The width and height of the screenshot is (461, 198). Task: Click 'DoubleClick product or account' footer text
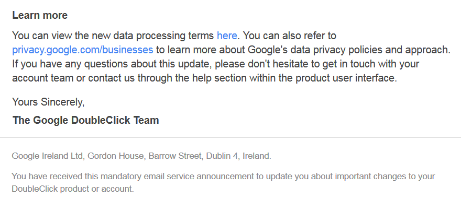pos(72,189)
